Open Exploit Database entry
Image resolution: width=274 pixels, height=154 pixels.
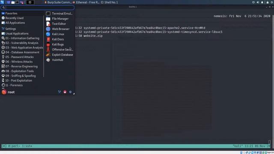point(60,55)
